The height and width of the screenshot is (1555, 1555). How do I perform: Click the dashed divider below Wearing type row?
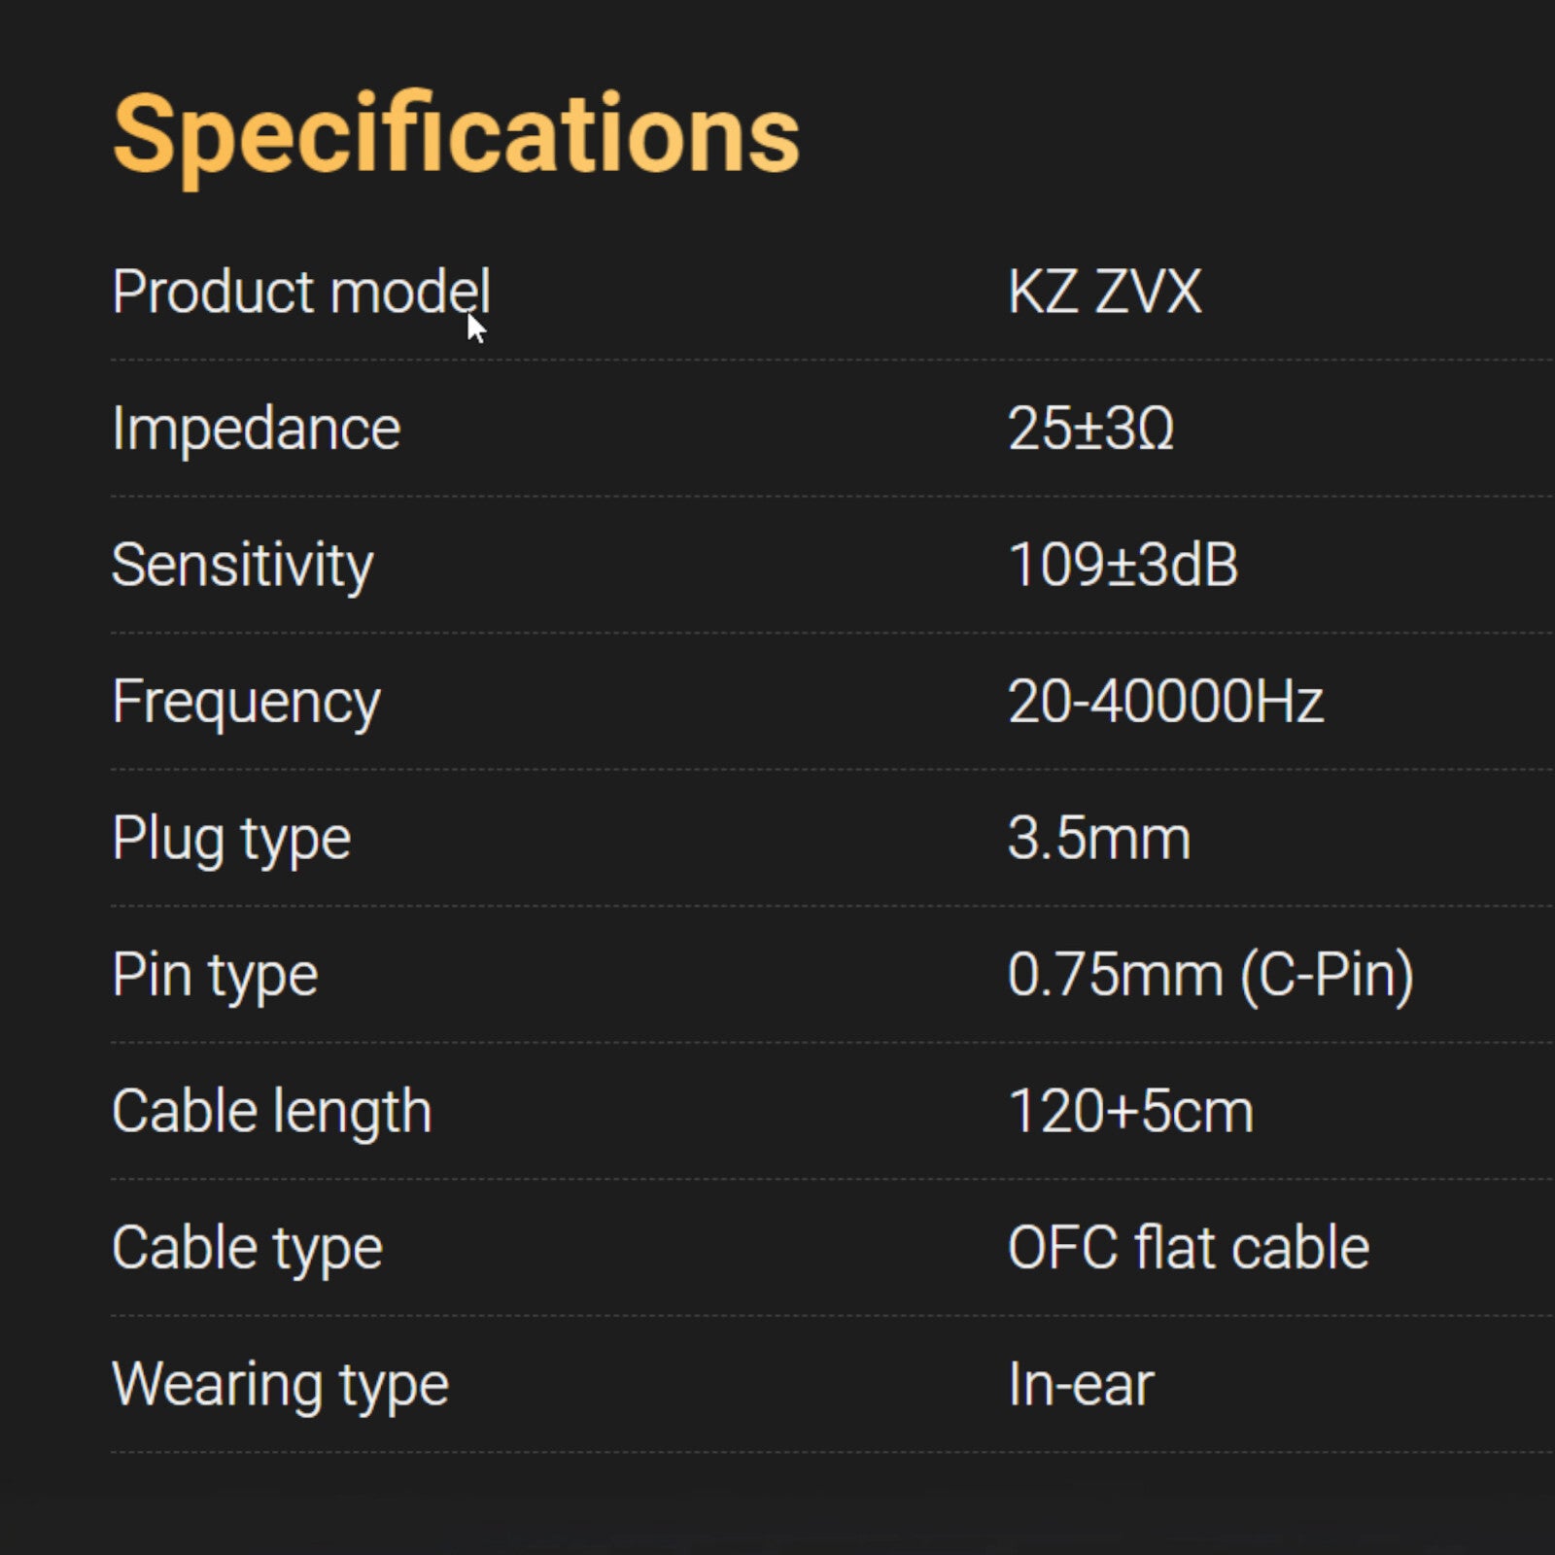click(777, 1453)
